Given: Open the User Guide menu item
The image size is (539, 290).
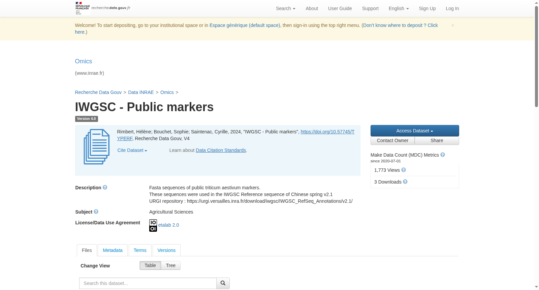Looking at the screenshot, I should click(x=340, y=8).
